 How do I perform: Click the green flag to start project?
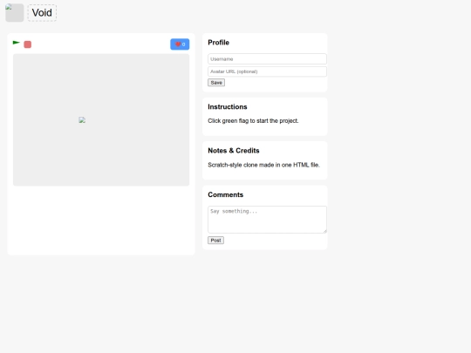click(17, 43)
